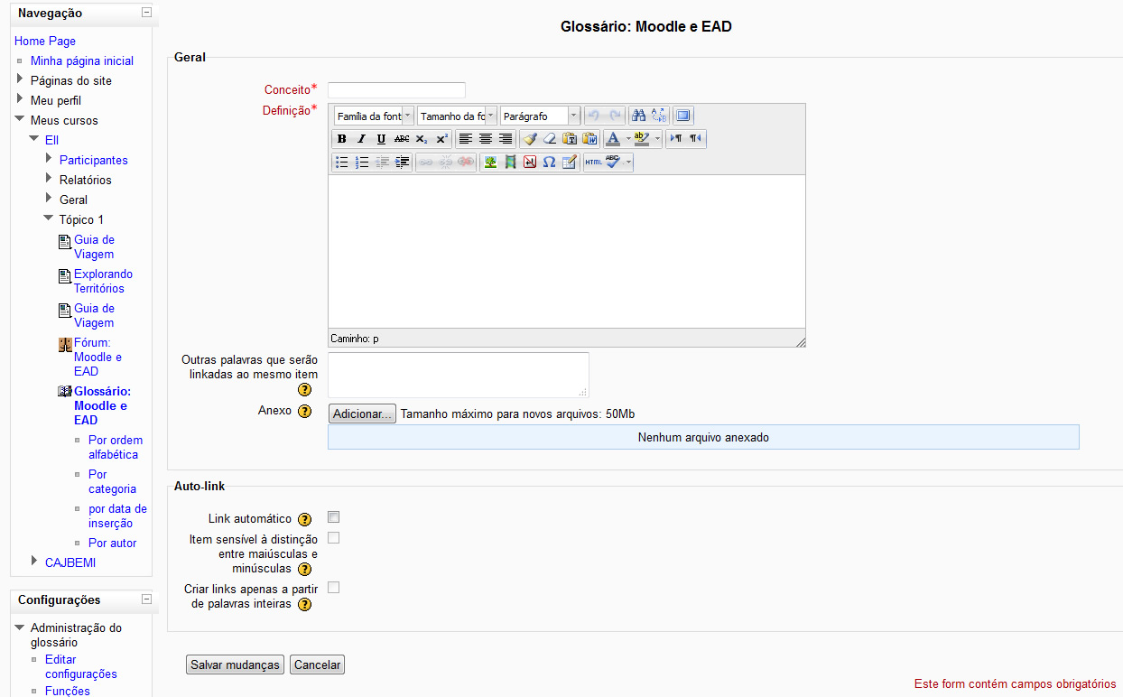Apply strikethrough formatting
Screen dimensions: 1123x697
point(402,139)
